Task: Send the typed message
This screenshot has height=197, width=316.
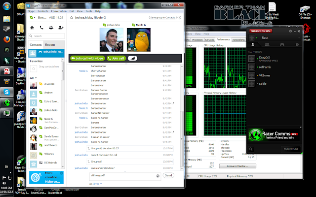Action: [x=168, y=175]
